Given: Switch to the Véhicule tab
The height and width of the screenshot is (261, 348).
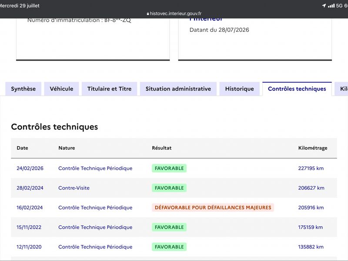Looking at the screenshot, I should pyautogui.click(x=61, y=89).
